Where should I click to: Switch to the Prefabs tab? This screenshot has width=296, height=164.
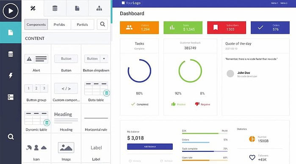(x=59, y=24)
